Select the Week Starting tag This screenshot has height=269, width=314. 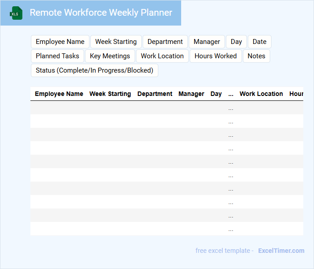pyautogui.click(x=116, y=42)
